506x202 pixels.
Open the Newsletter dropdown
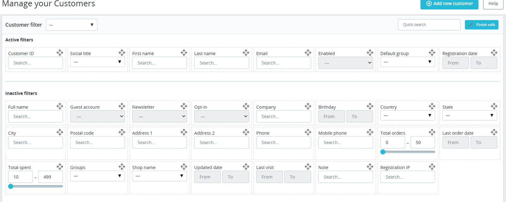159,116
